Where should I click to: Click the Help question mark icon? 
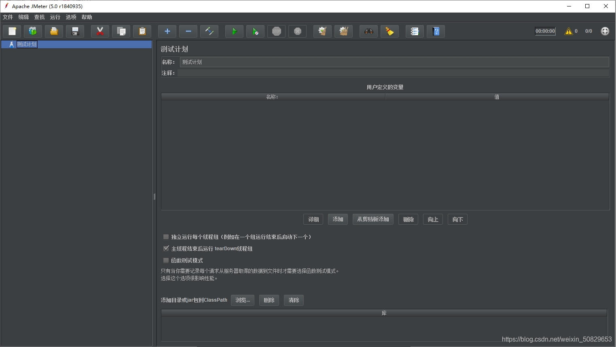pyautogui.click(x=436, y=31)
